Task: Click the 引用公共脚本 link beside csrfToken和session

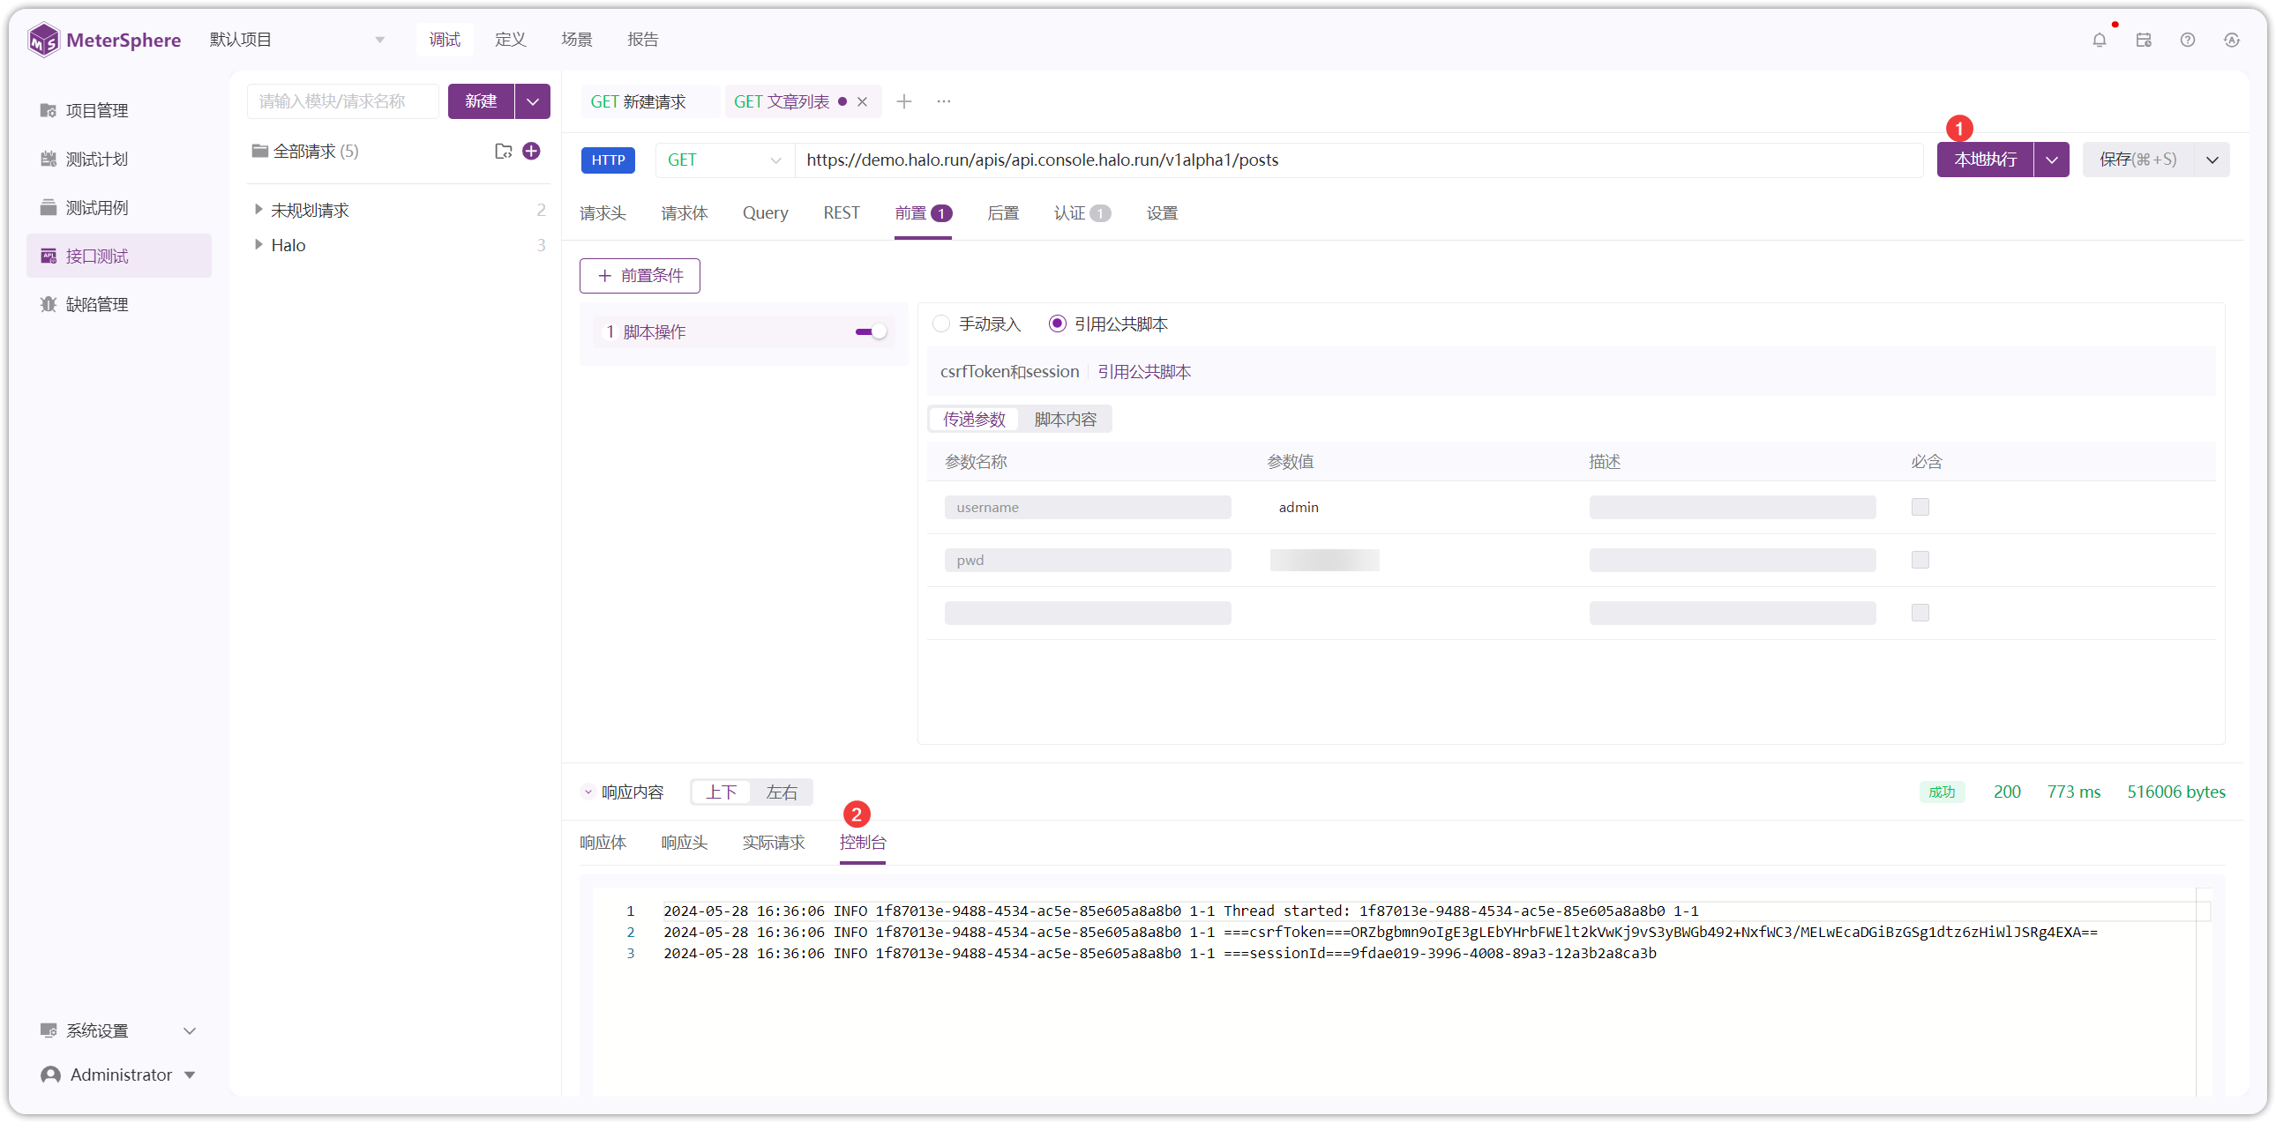Action: pos(1143,372)
